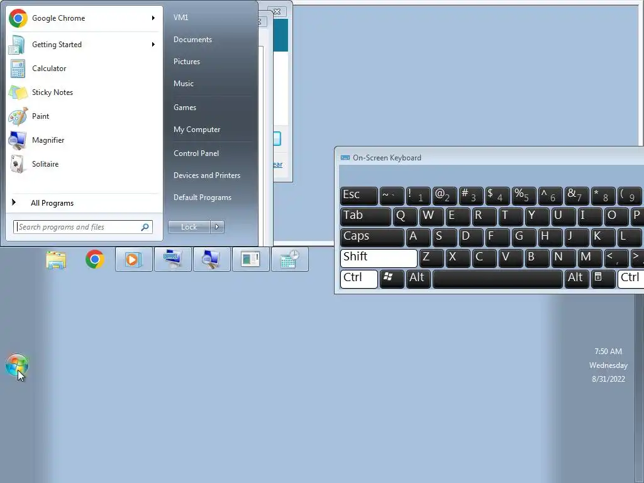
Task: Click the Start orb button
Action: click(x=17, y=364)
